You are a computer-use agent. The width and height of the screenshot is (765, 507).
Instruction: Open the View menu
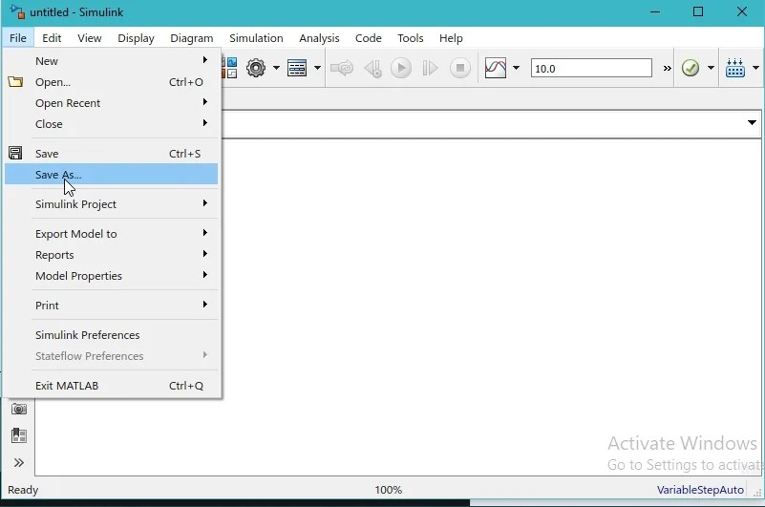pos(89,38)
